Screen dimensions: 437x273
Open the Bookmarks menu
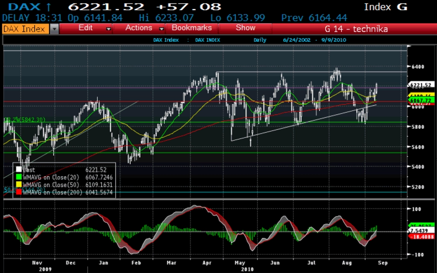(192, 28)
